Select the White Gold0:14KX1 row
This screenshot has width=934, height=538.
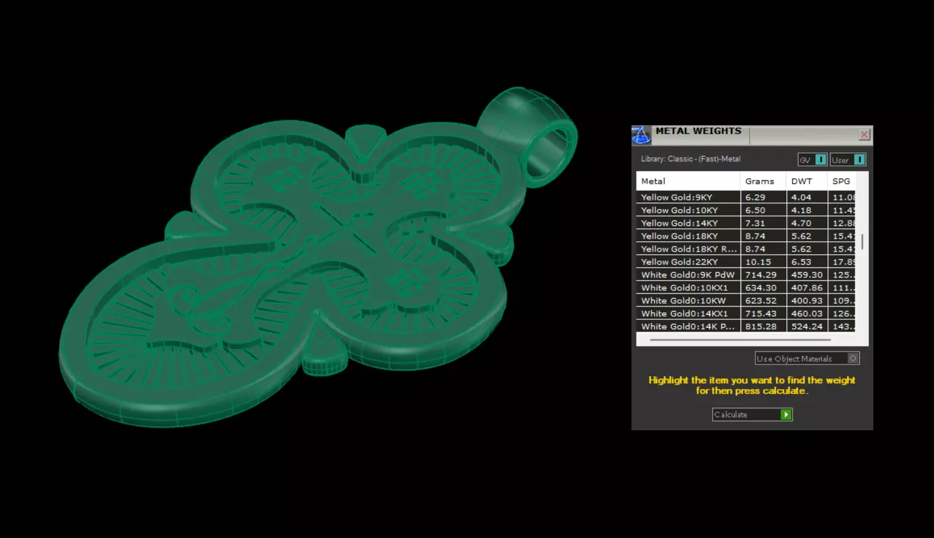click(x=746, y=314)
